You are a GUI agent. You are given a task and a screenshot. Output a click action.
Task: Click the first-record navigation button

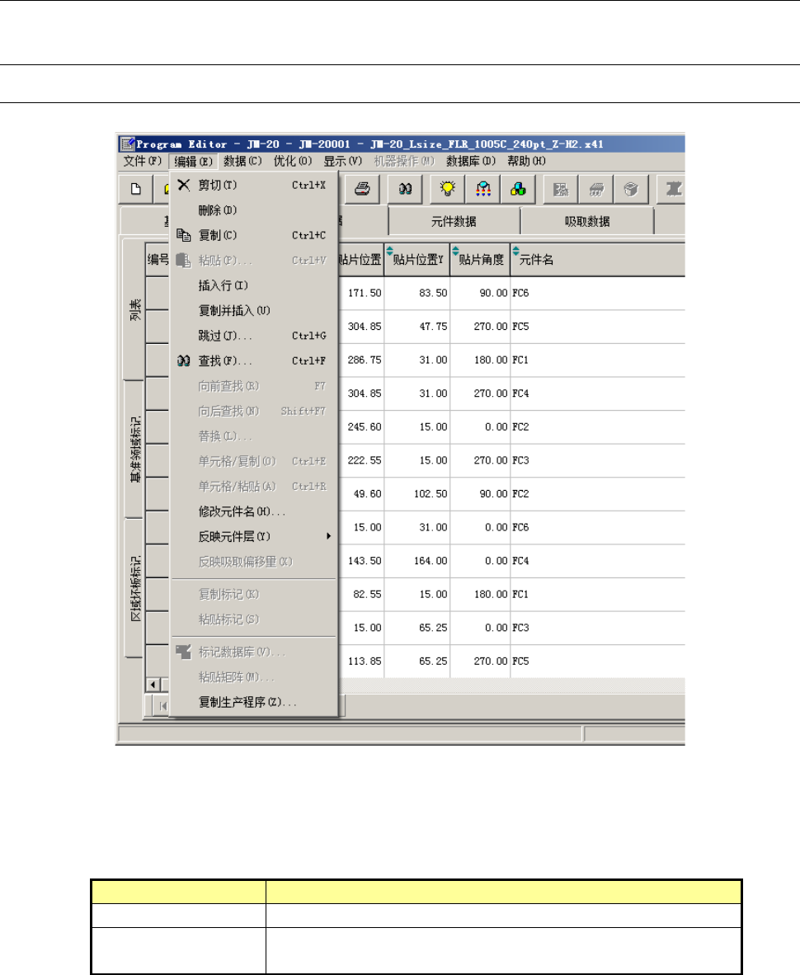tap(162, 706)
